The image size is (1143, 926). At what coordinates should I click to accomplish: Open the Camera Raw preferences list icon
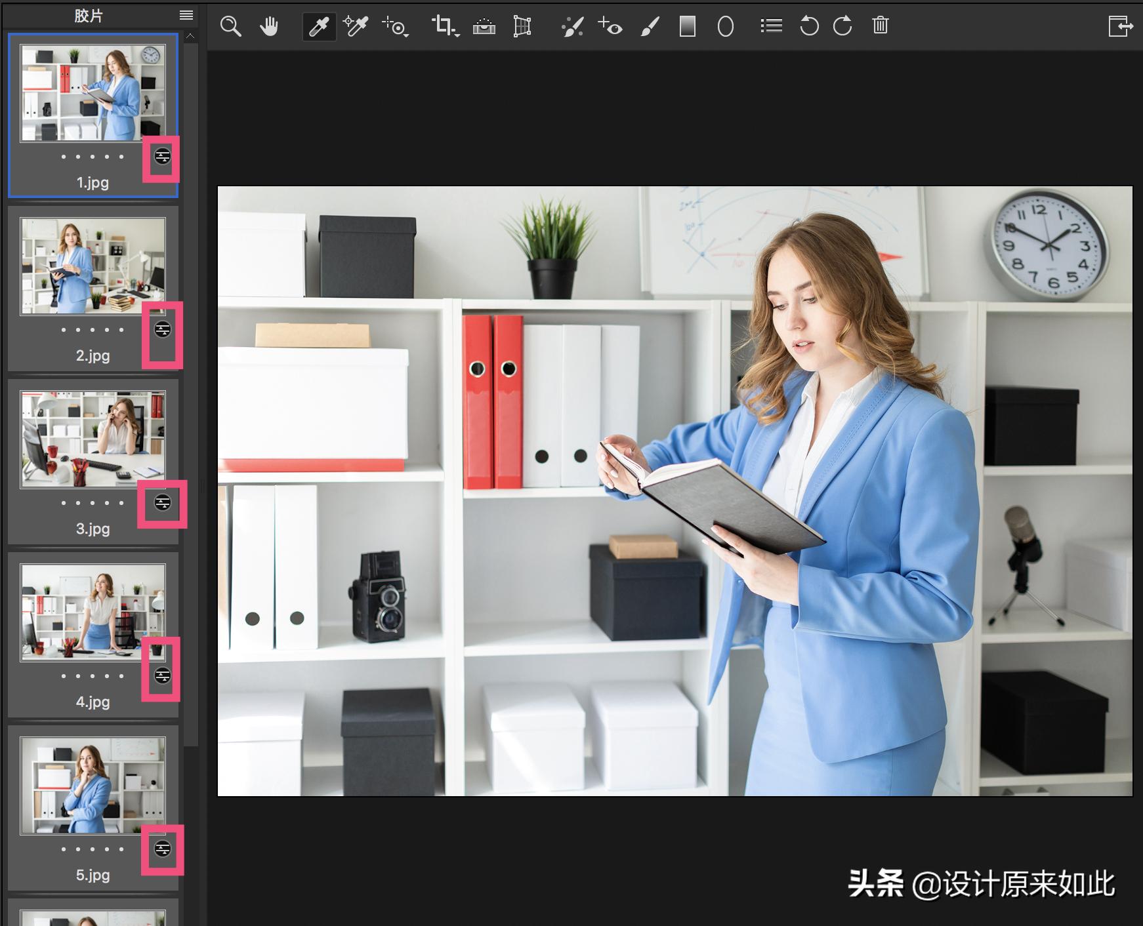pyautogui.click(x=771, y=26)
